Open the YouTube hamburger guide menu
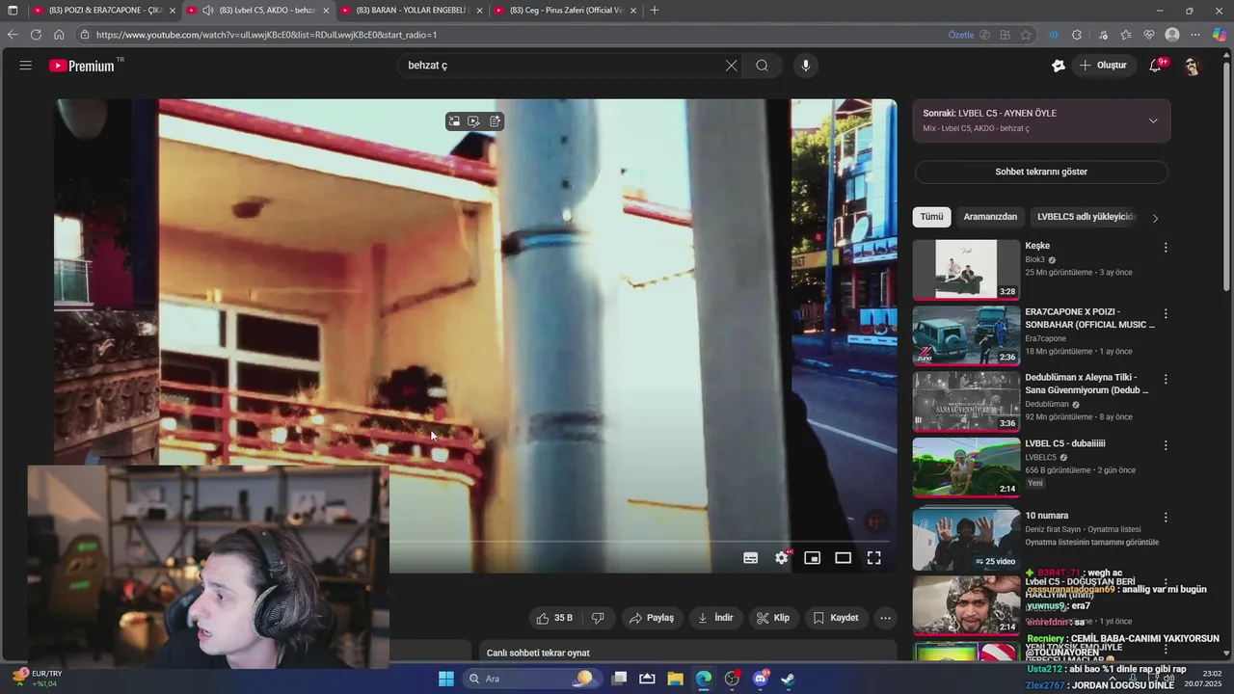The width and height of the screenshot is (1234, 694). (x=25, y=66)
